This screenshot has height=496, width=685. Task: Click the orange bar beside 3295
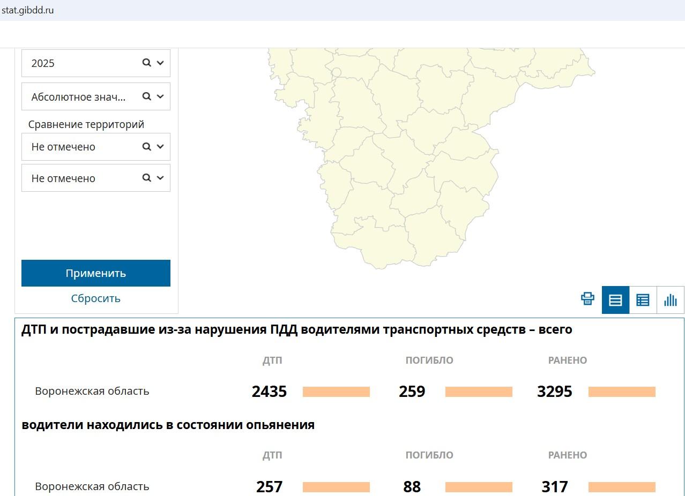pyautogui.click(x=622, y=392)
